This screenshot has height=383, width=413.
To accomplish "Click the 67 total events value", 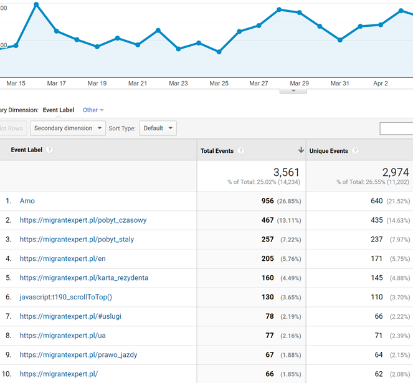I will pos(270,355).
